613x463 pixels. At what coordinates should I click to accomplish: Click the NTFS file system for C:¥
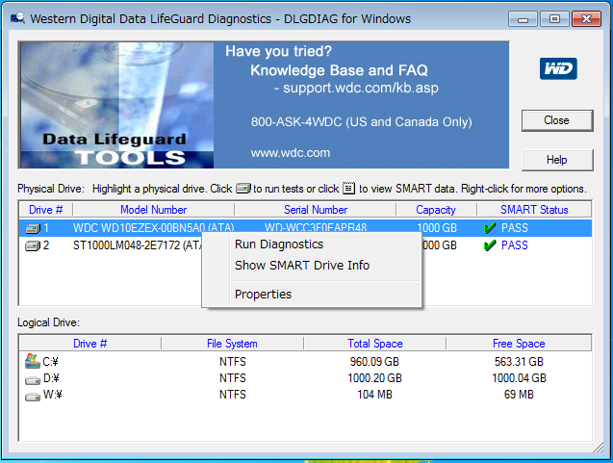click(233, 362)
